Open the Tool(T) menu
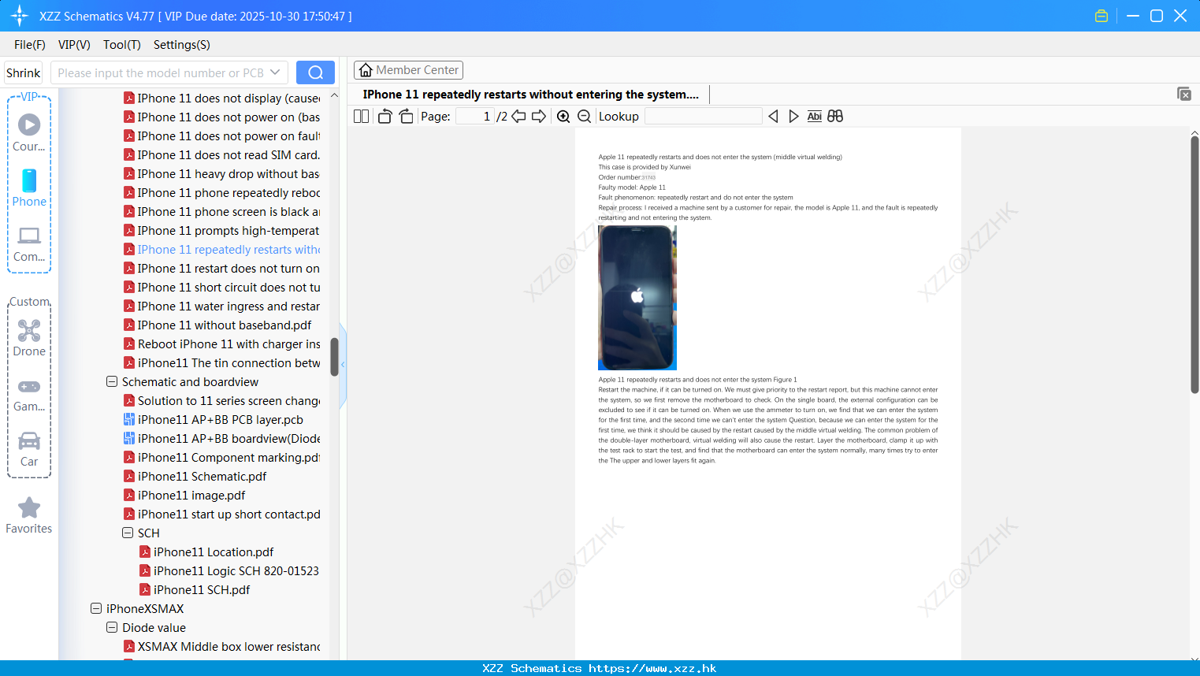The height and width of the screenshot is (676, 1200). 122,45
